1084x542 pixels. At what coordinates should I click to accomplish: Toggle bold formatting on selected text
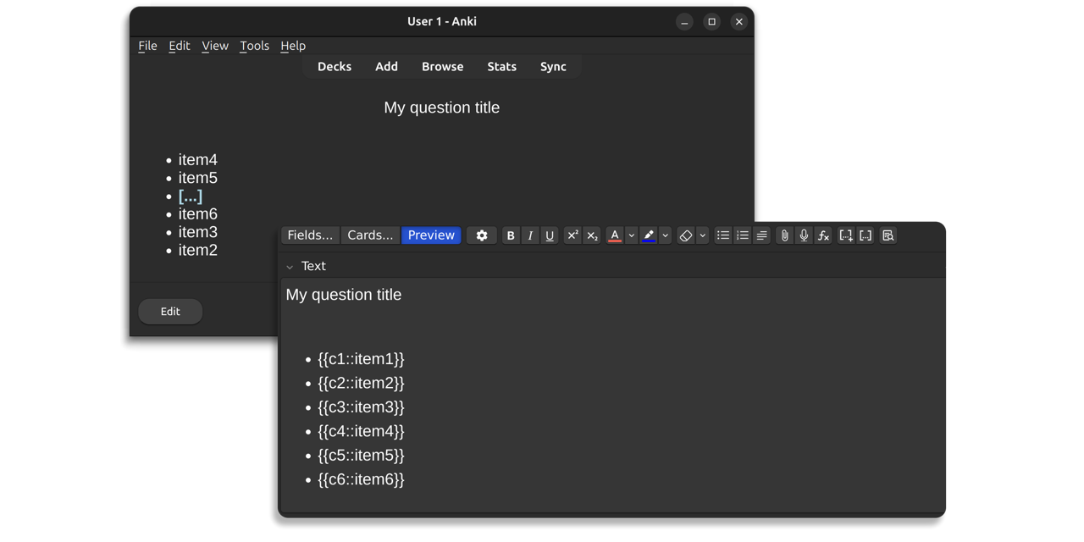(511, 235)
